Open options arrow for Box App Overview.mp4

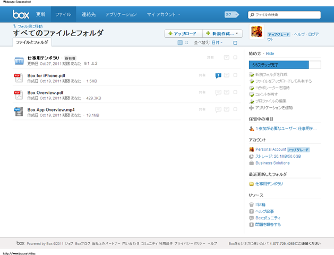click(227, 109)
